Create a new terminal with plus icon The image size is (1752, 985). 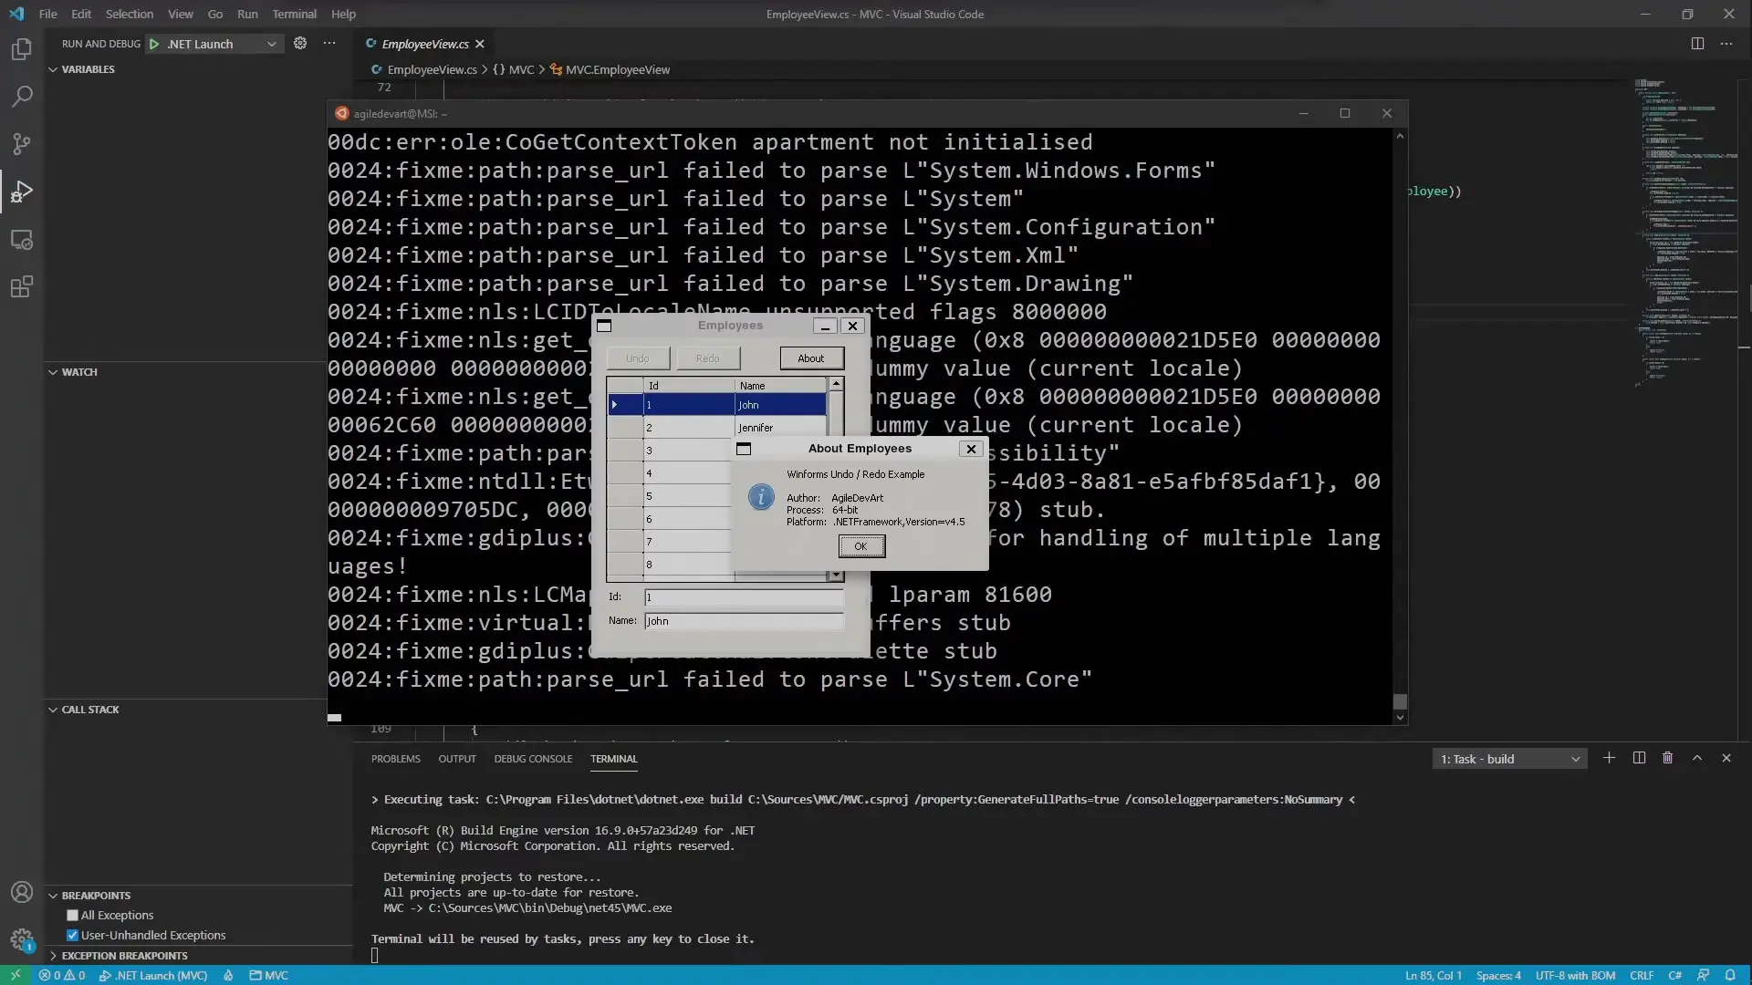click(x=1610, y=758)
